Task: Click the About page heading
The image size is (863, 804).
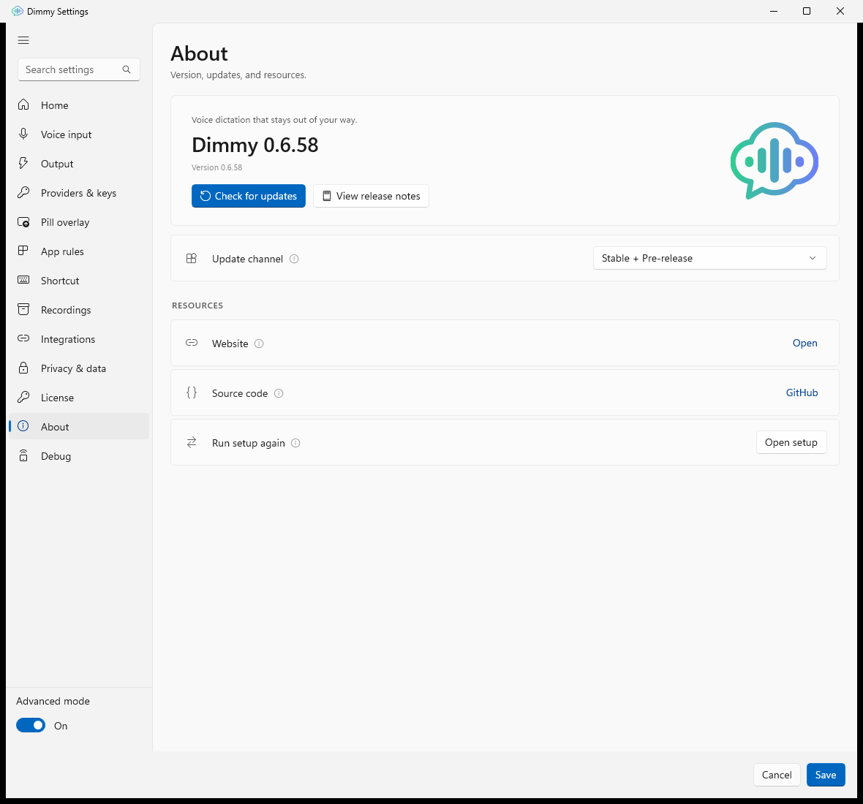Action: [x=199, y=53]
